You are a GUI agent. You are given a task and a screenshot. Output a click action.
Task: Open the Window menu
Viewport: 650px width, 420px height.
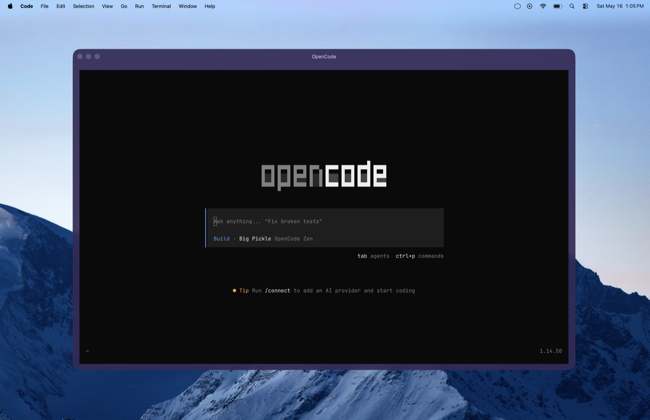(x=188, y=6)
